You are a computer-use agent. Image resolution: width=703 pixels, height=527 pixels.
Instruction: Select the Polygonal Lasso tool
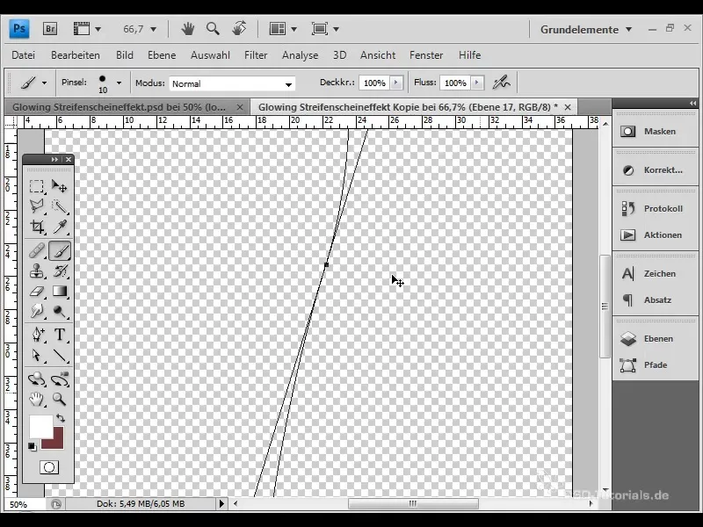pos(37,206)
